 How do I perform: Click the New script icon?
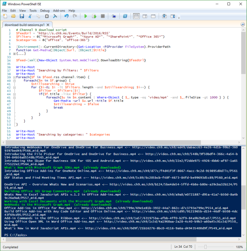[5, 16]
